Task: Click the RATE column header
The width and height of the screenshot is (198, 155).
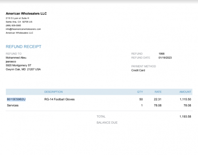Action: 158,92
